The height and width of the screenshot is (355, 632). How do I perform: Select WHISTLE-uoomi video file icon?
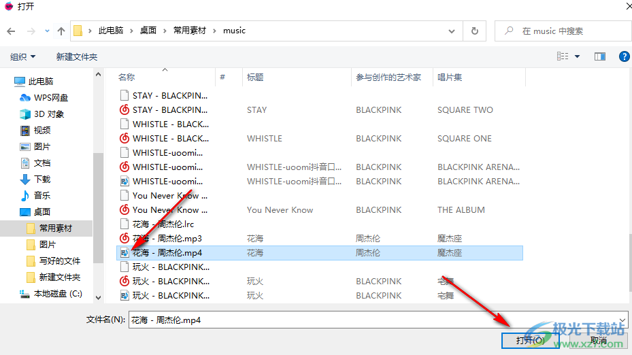125,182
